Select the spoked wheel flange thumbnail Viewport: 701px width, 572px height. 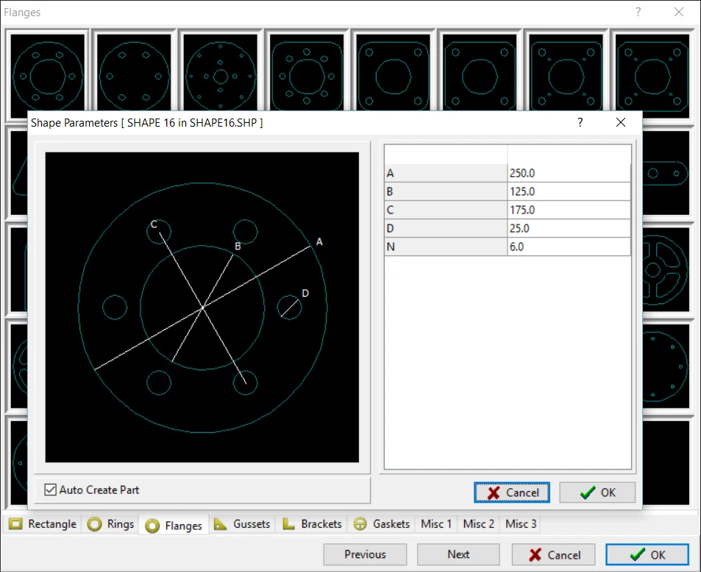point(666,269)
